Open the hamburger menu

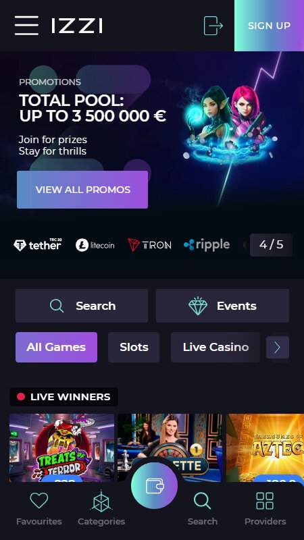(26, 26)
